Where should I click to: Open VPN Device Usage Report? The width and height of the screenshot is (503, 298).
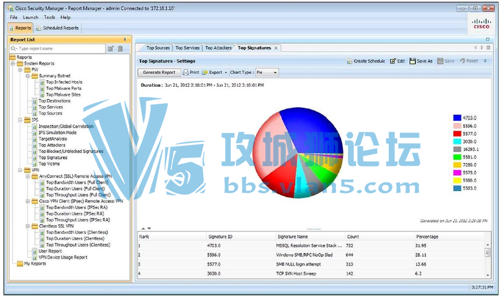[x=63, y=257]
